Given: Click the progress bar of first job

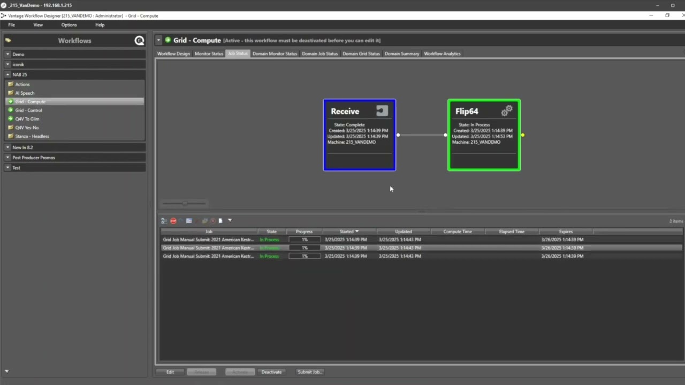Looking at the screenshot, I should [305, 240].
